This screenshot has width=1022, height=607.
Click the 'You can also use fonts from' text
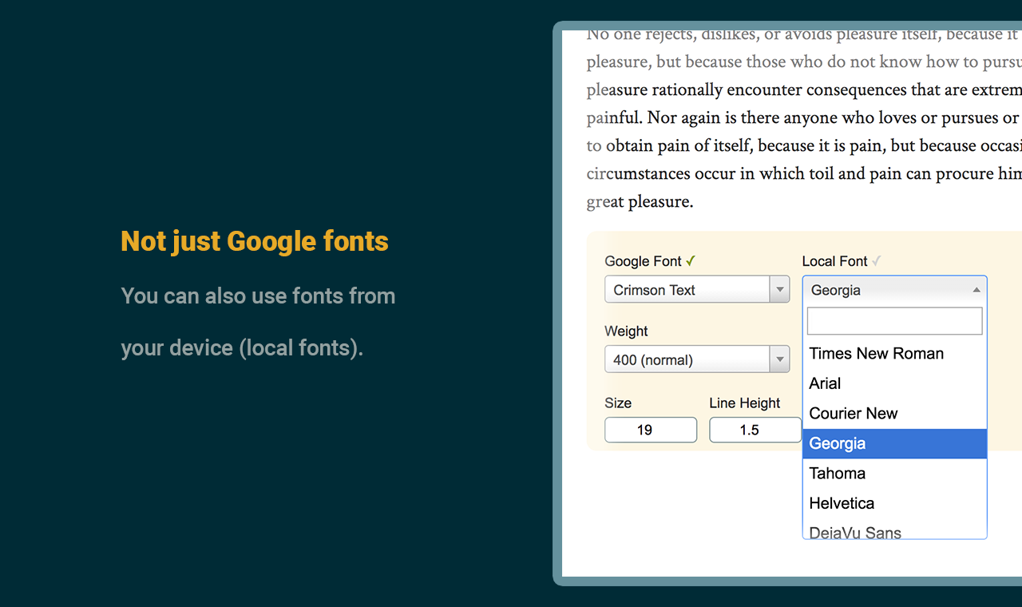click(258, 296)
